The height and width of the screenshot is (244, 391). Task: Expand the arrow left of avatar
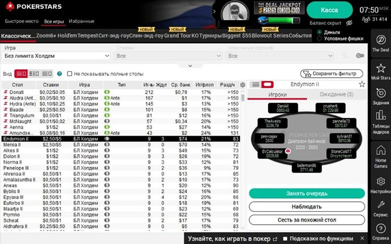coord(214,11)
